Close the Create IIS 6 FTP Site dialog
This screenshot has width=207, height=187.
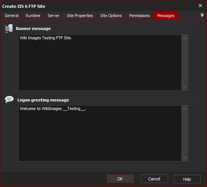click(x=200, y=6)
